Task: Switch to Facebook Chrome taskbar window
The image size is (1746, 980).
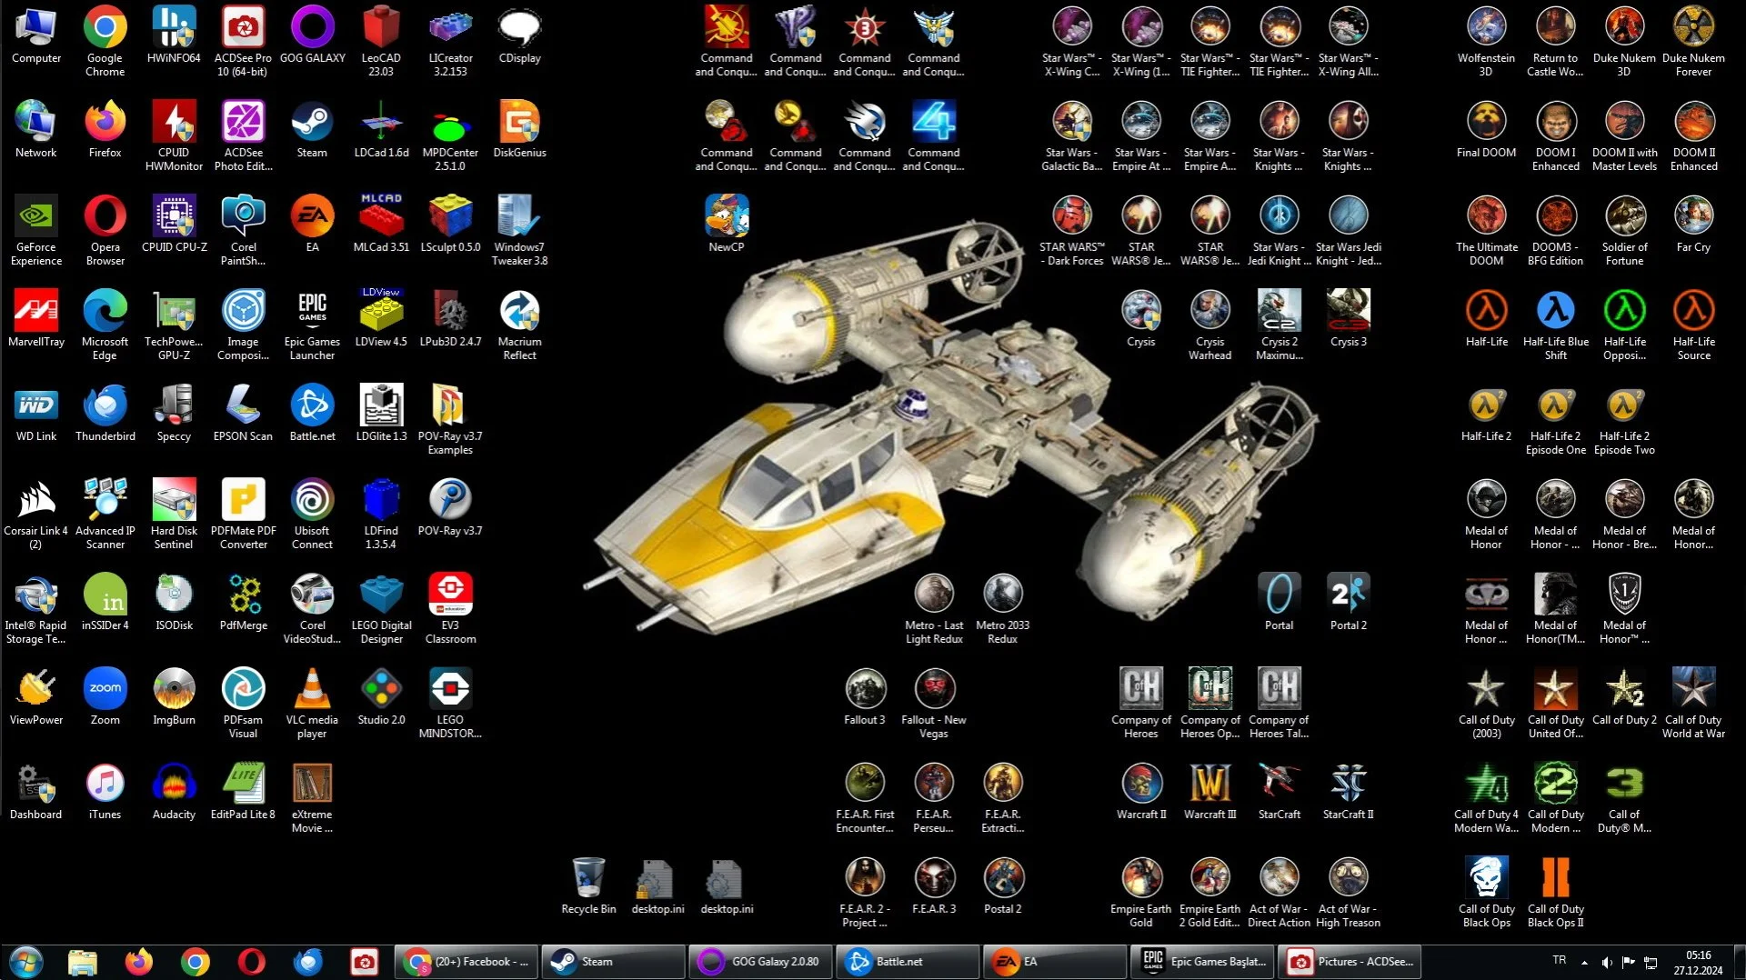Action: [x=467, y=962]
